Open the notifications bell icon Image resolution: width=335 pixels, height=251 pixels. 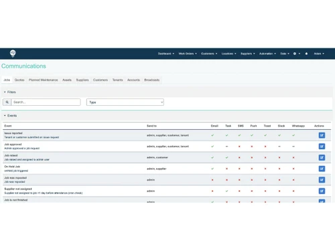[x=306, y=54]
